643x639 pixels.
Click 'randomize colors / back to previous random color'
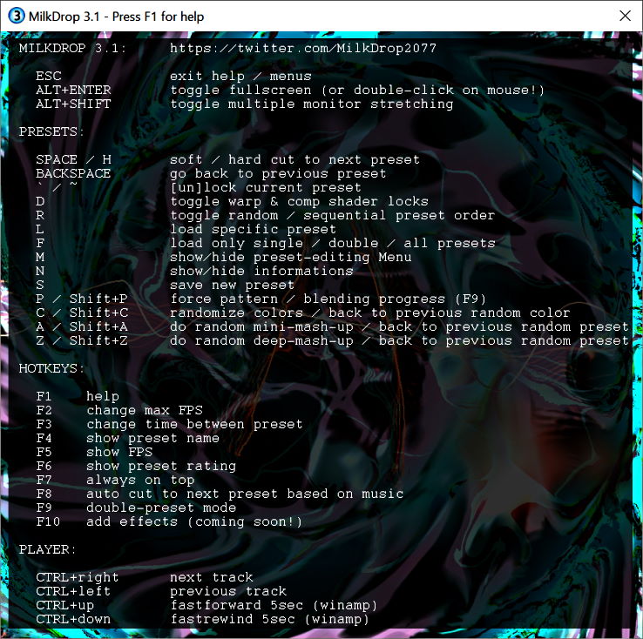coord(370,313)
